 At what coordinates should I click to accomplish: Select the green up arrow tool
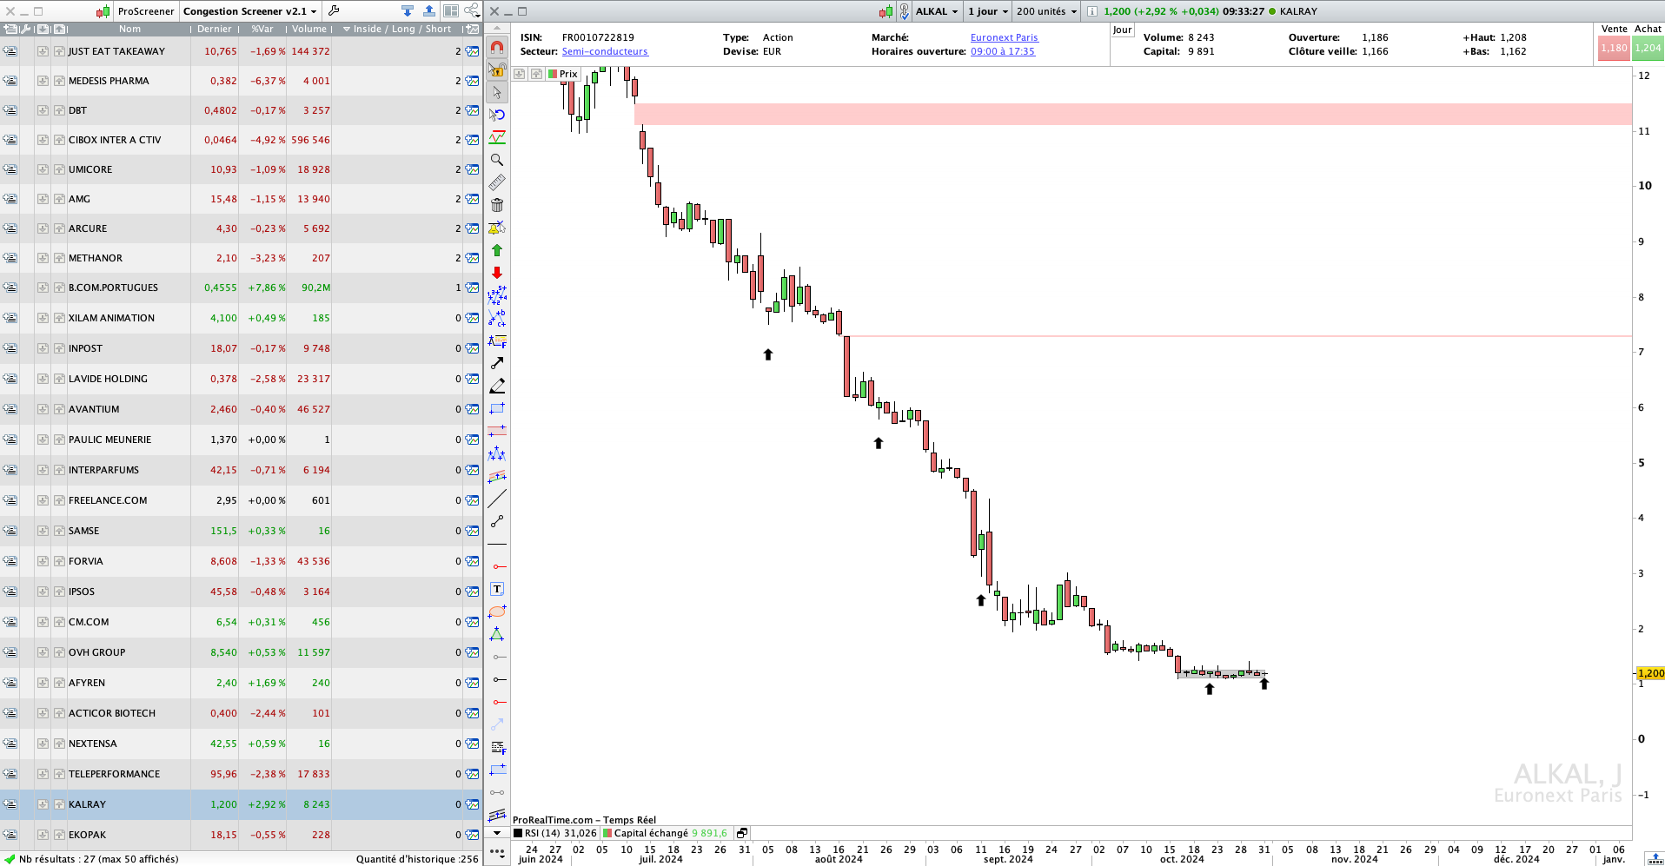497,250
